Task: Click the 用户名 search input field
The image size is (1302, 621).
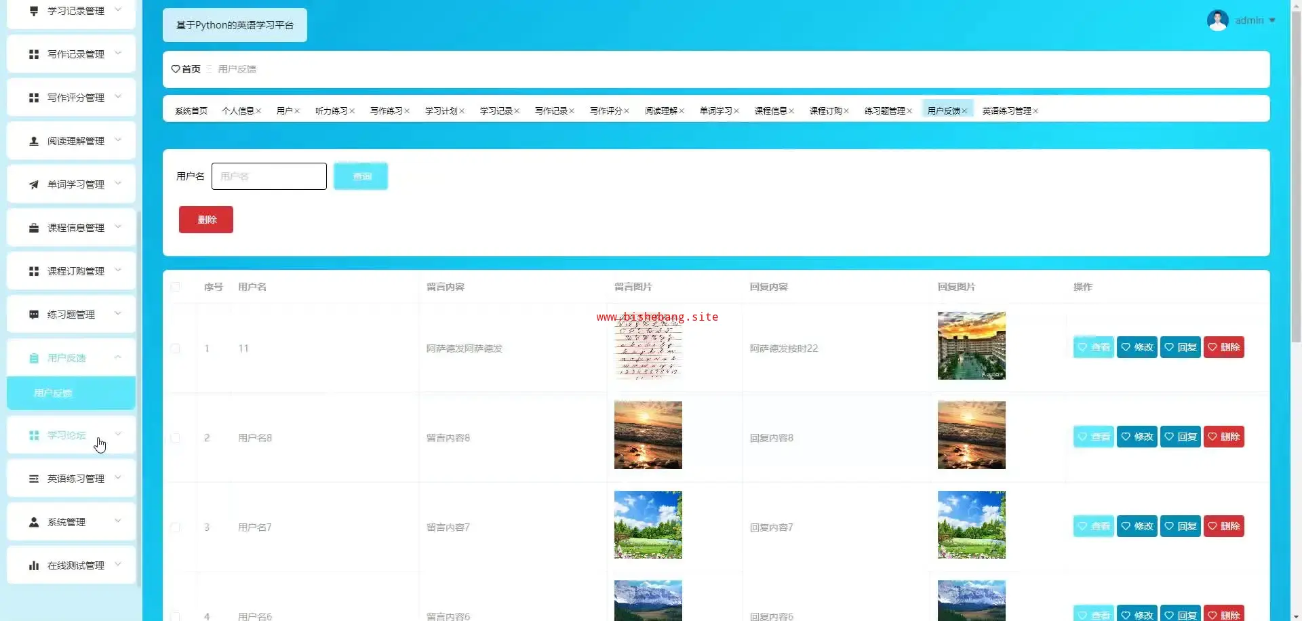Action: tap(269, 176)
